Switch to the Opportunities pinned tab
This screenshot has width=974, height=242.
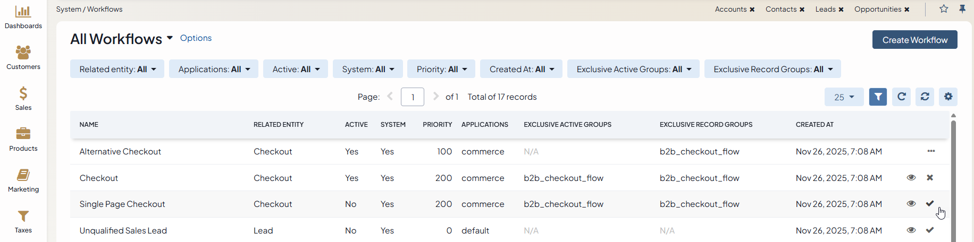click(x=877, y=10)
